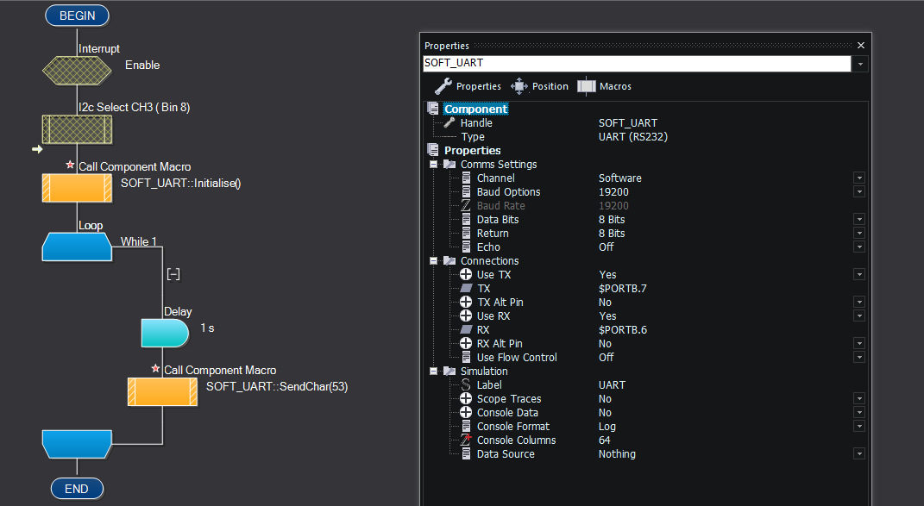Image resolution: width=924 pixels, height=506 pixels.
Task: Click the Channel property list icon
Action: [x=466, y=178]
